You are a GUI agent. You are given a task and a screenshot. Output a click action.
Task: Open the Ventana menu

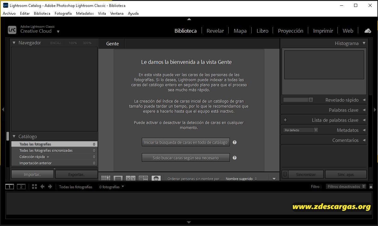pyautogui.click(x=117, y=14)
